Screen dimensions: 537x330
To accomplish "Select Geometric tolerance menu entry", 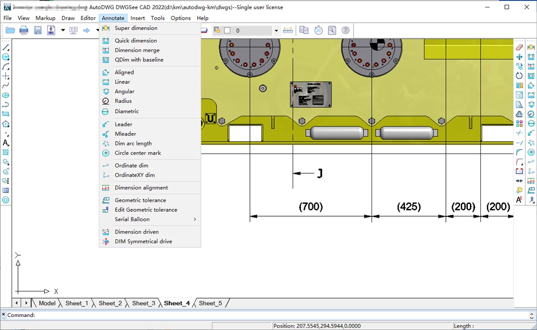I will pos(140,200).
